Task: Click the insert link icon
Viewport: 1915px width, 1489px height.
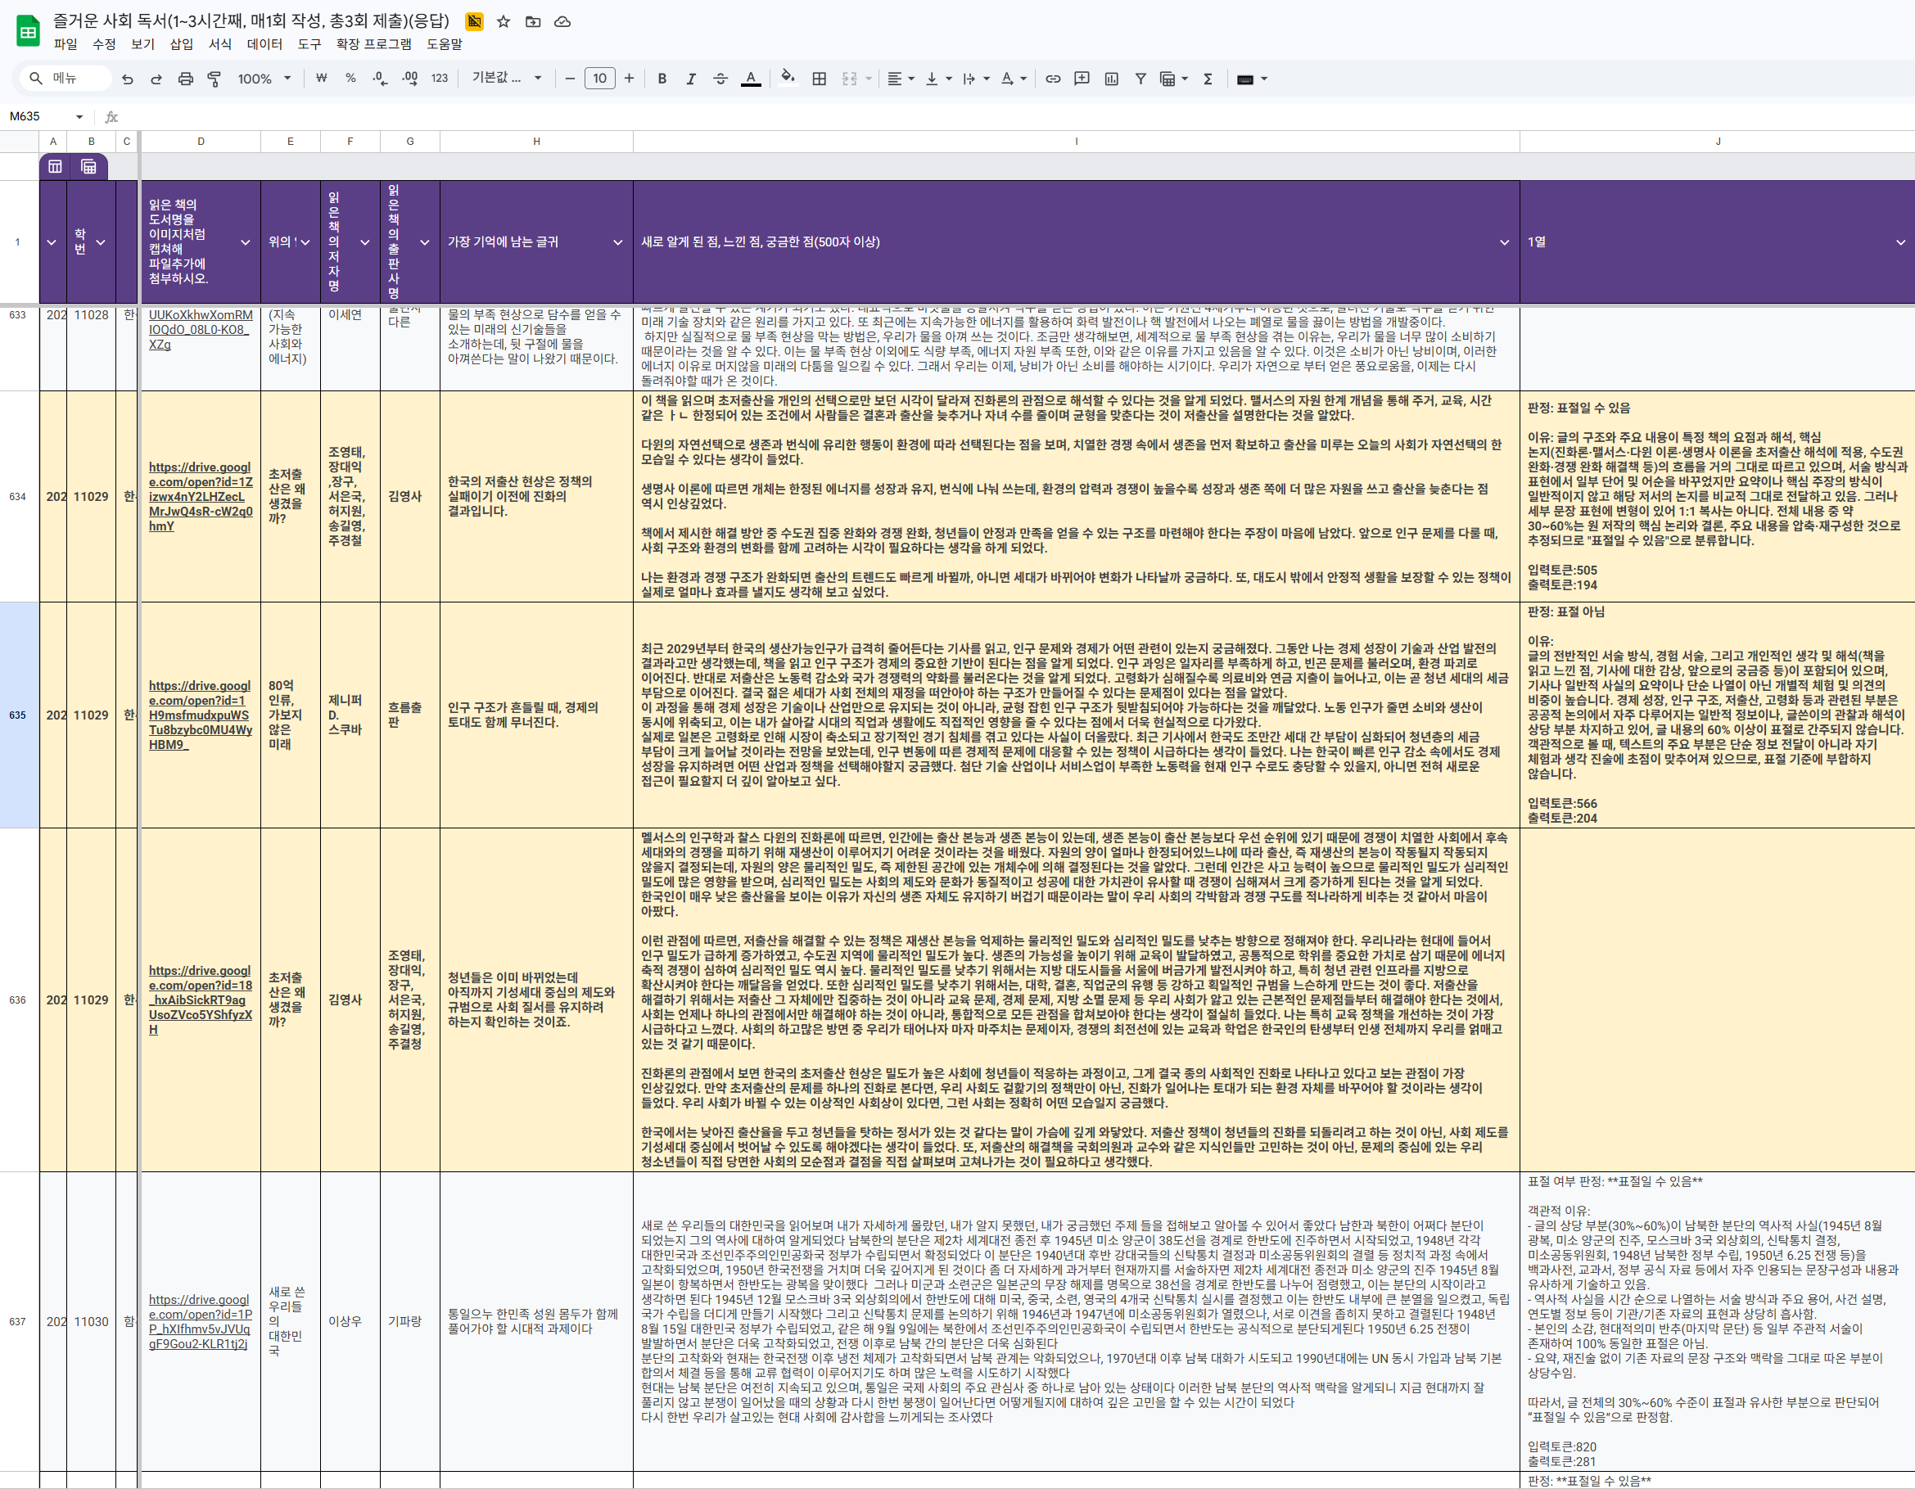Action: 1053,79
